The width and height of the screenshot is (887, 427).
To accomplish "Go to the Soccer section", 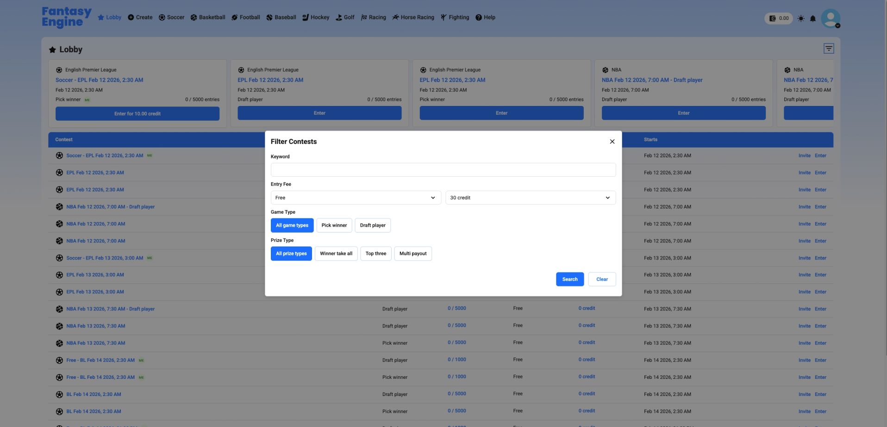I will point(171,18).
